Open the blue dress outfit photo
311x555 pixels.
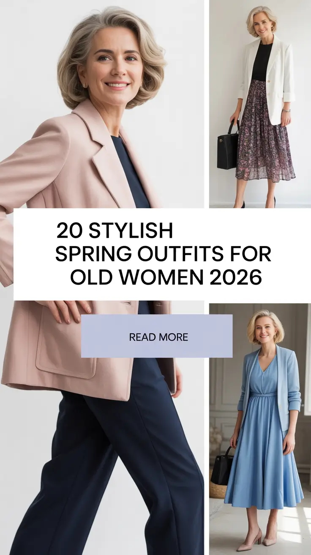(x=260, y=429)
